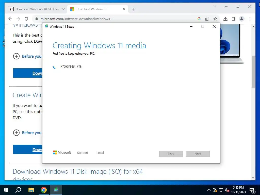Image resolution: width=260 pixels, height=195 pixels.
Task: Click the security warning tray icon
Action: 215,190
